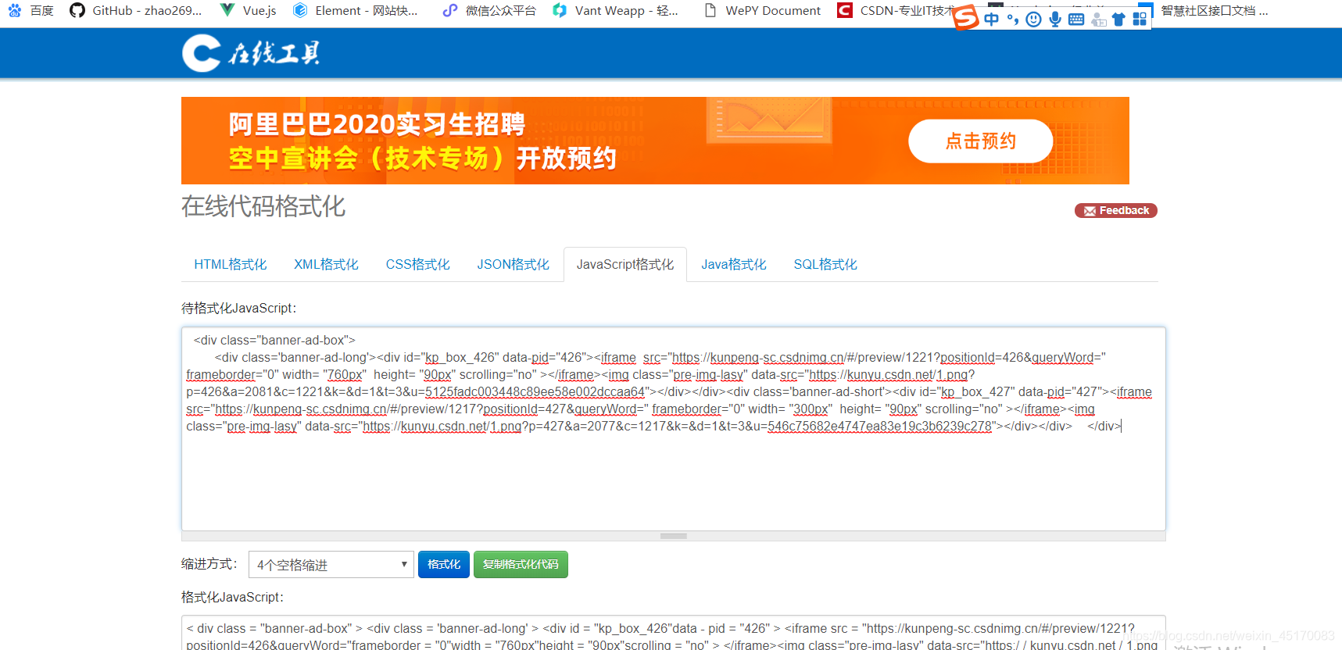Click the 在线代码格式化 heading
Viewport: 1342px width, 650px height.
pyautogui.click(x=263, y=206)
